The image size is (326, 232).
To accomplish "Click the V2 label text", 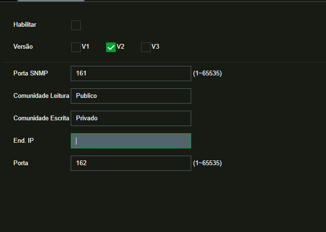I will tap(120, 47).
